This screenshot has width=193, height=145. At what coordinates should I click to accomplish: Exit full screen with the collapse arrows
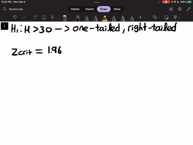pyautogui.click(x=189, y=9)
